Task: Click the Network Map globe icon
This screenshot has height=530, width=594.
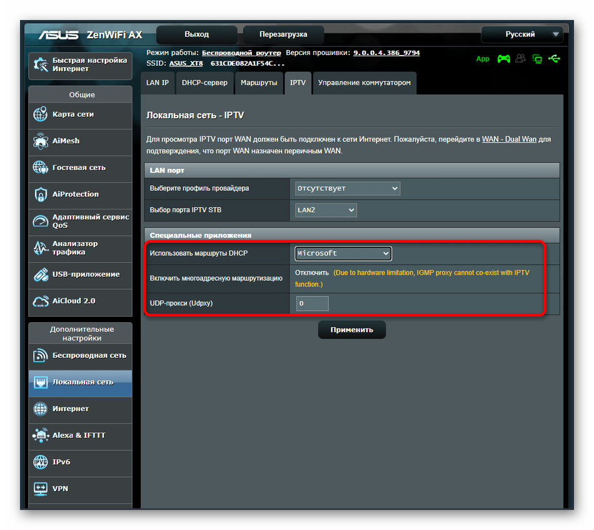Action: (x=41, y=115)
